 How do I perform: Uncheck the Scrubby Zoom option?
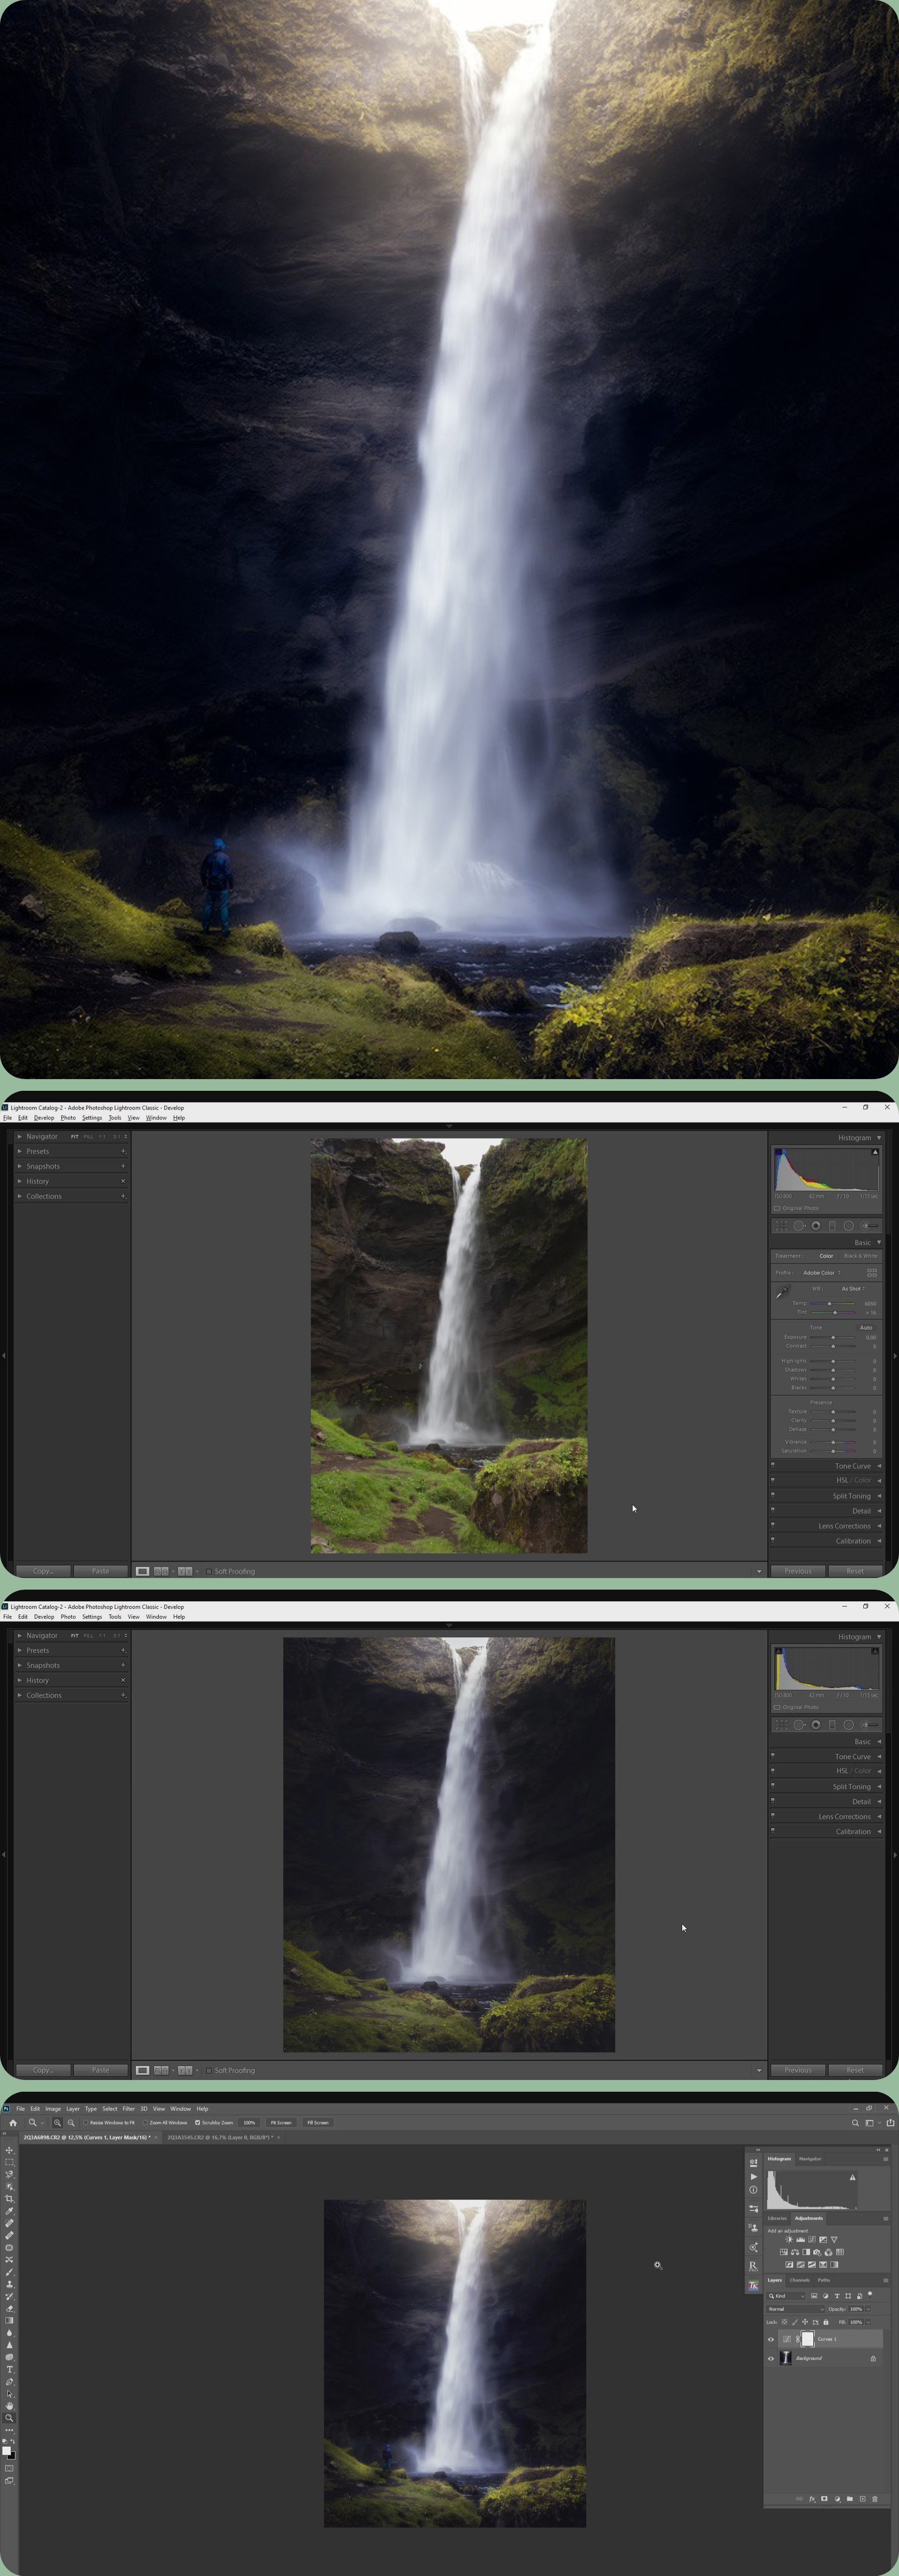pyautogui.click(x=197, y=2122)
